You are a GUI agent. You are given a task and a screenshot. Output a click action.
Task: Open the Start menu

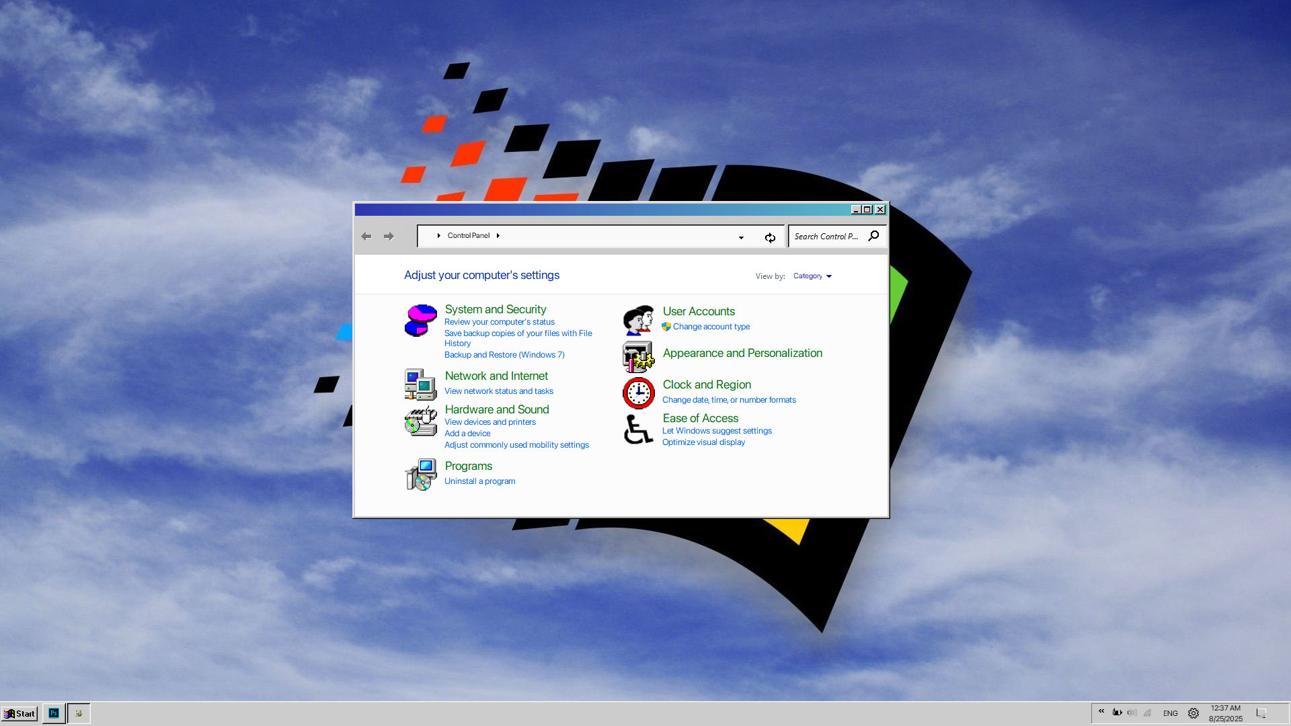click(x=19, y=713)
